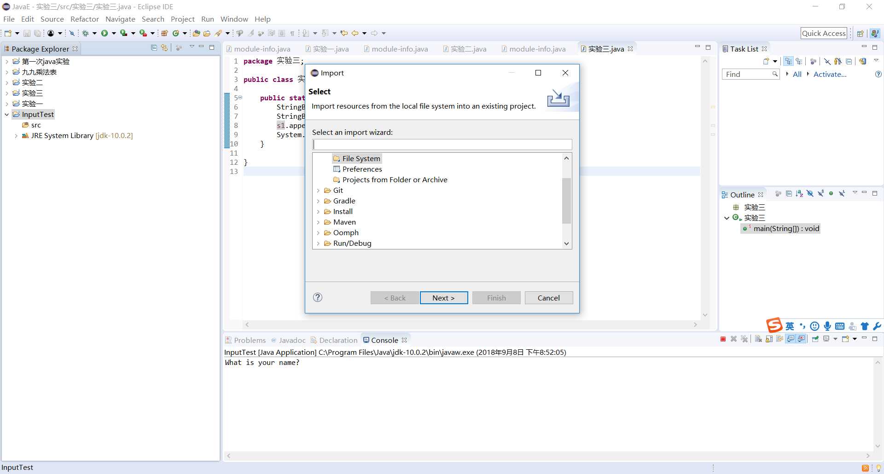Collapse the InputTest project
Image resolution: width=884 pixels, height=474 pixels.
7,115
